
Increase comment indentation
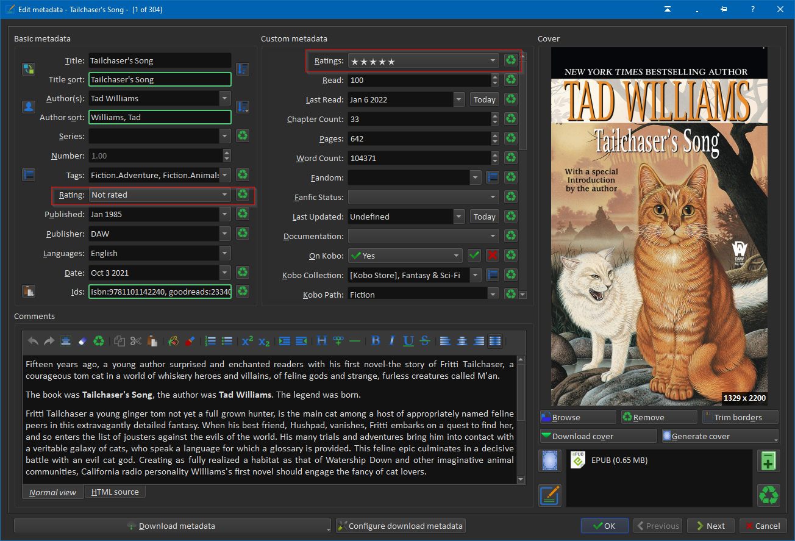pos(285,341)
